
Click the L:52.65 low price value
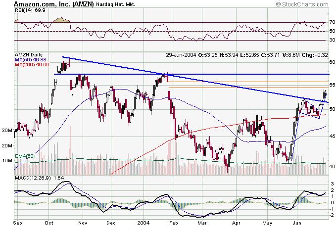249,55
